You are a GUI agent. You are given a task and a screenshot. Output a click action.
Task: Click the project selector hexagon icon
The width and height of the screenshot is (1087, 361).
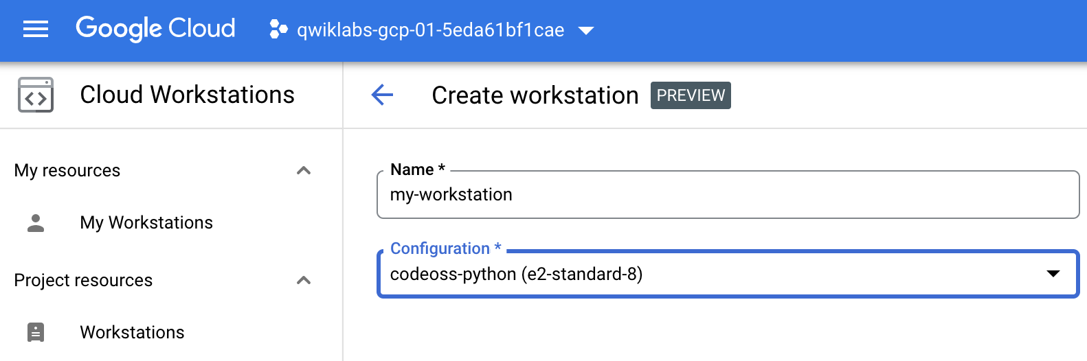coord(278,30)
